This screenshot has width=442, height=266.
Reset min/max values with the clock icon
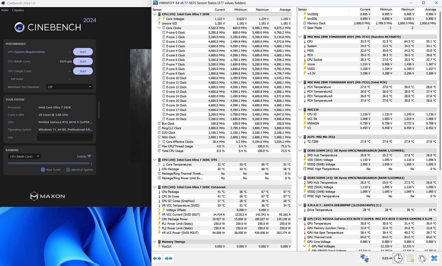398,258
